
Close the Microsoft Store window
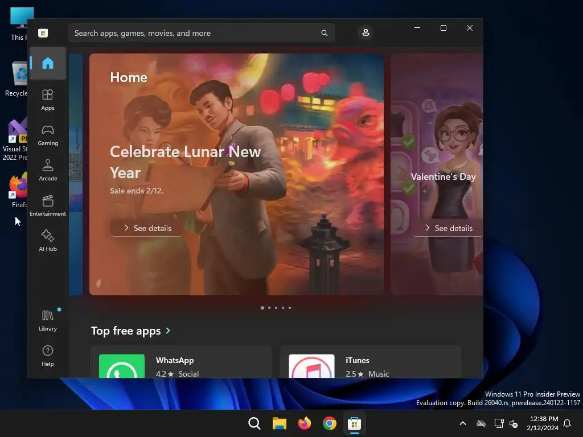click(470, 28)
